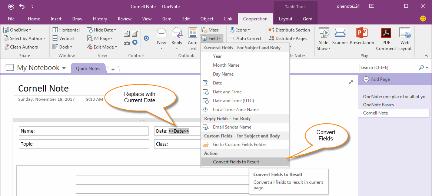
Task: Open the OneNote Basics page
Action: pyautogui.click(x=378, y=105)
